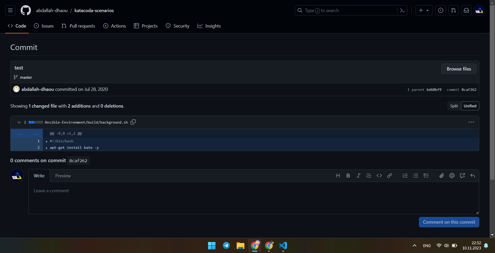Image resolution: width=495 pixels, height=253 pixels.
Task: Apply bold formatting in comment editor
Action: pyautogui.click(x=348, y=176)
